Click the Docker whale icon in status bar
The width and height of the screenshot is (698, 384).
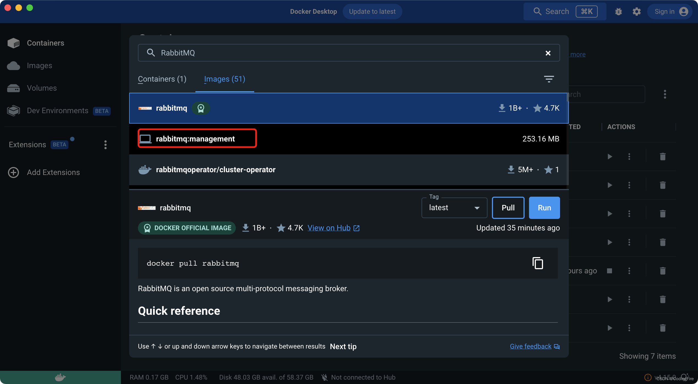pos(60,377)
